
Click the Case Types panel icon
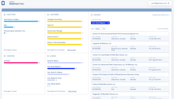(x=5, y=15)
